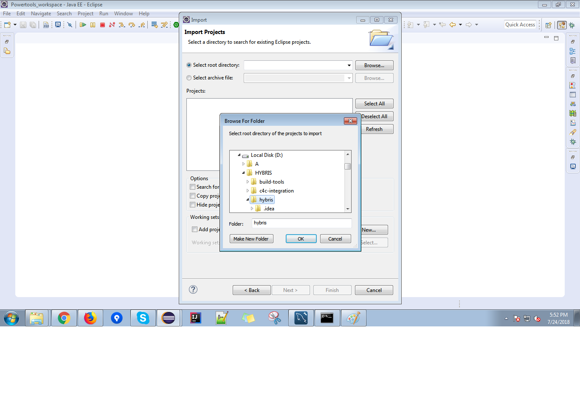
Task: Select the Java EE perspective icon
Action: point(561,25)
